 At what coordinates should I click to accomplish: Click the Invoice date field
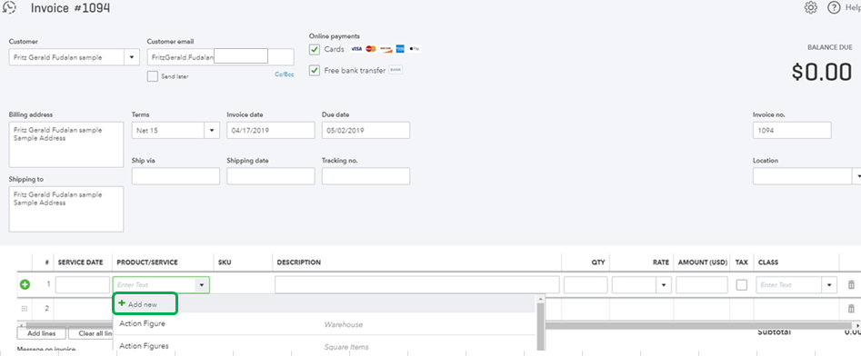(271, 130)
